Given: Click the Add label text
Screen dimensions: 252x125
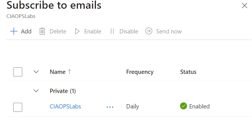Looking at the screenshot, I should click(x=26, y=31).
